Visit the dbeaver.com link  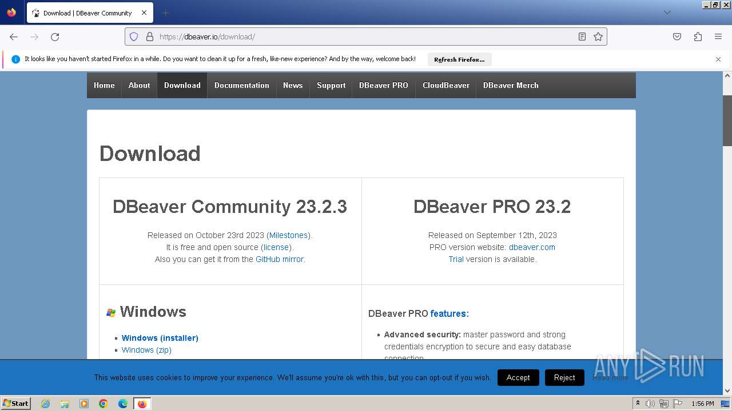tap(532, 247)
